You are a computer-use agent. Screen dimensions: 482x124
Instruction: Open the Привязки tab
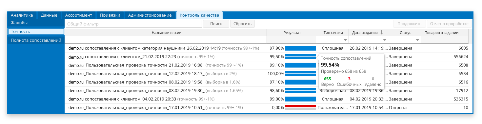(x=110, y=15)
